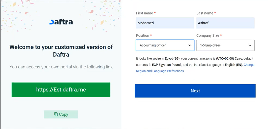
Task: Click the First name label
Action: pyautogui.click(x=144, y=13)
